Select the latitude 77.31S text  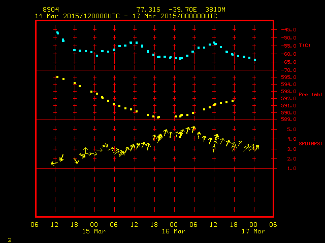pyautogui.click(x=148, y=10)
